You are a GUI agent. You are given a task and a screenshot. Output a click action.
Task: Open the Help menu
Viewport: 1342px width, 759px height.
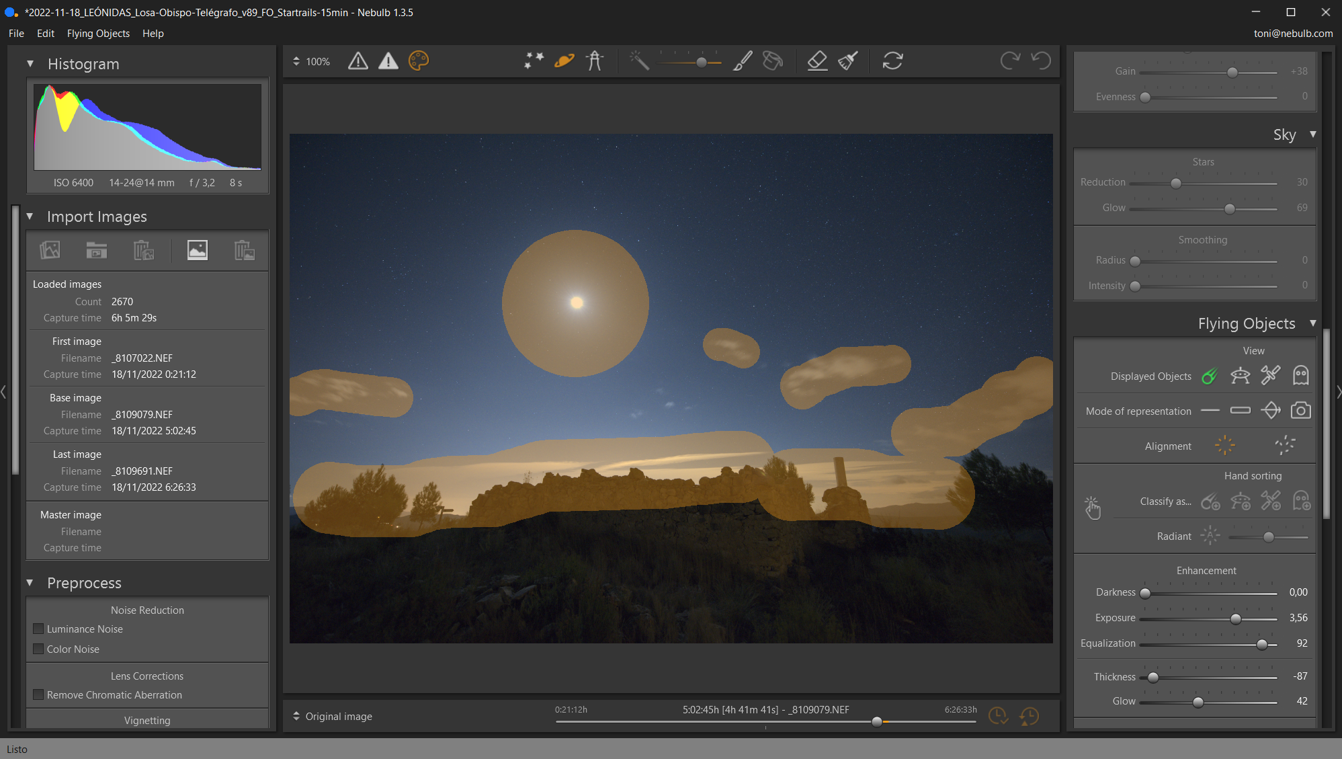153,33
